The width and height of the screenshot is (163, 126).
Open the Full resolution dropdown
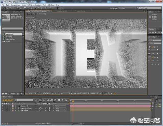[65, 93]
